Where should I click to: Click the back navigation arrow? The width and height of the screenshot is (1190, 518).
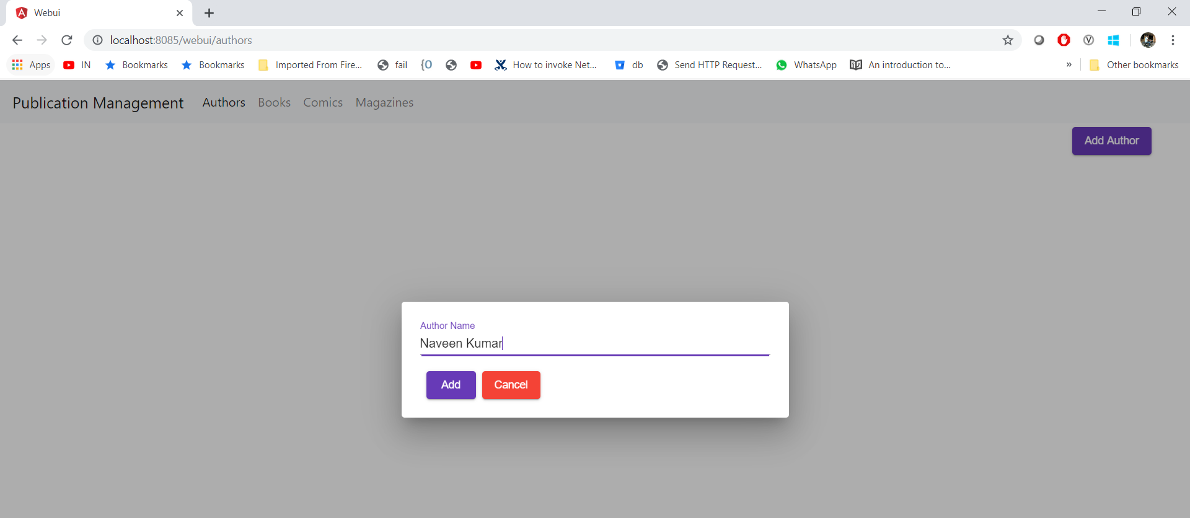tap(17, 40)
